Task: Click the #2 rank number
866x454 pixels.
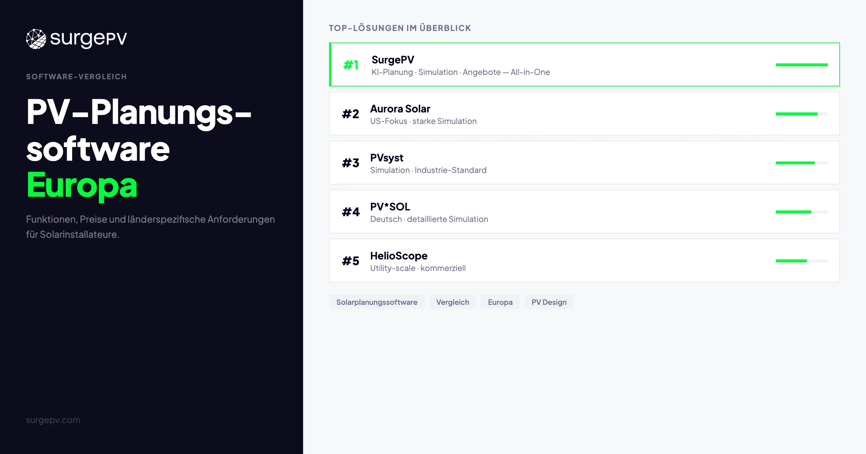Action: click(x=350, y=114)
